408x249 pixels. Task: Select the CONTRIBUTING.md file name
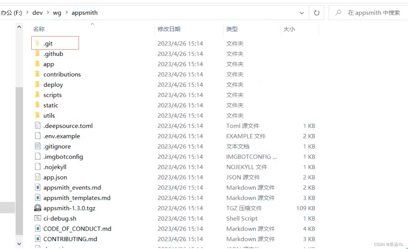pyautogui.click(x=70, y=239)
